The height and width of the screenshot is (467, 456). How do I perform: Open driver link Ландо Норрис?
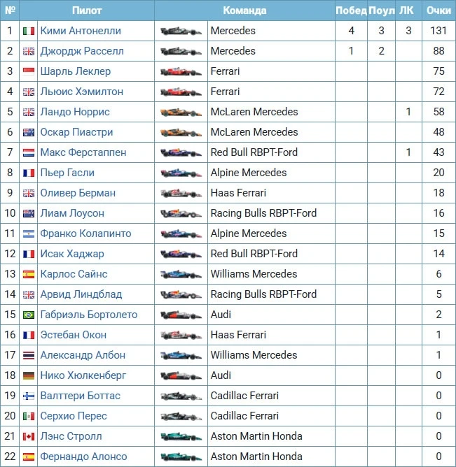pos(75,112)
